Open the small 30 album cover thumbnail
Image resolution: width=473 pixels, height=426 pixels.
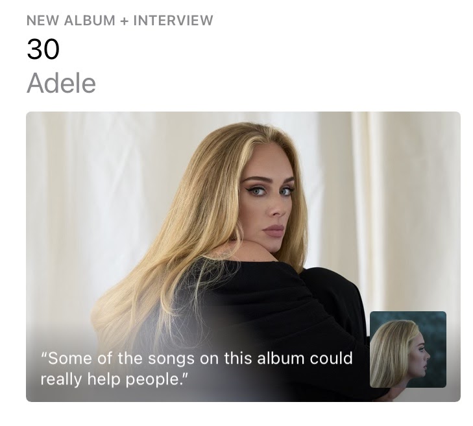click(408, 349)
